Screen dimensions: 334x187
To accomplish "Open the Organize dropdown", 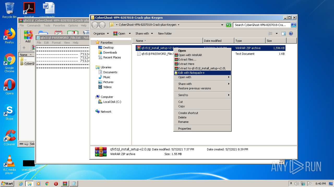I will pyautogui.click(x=101, y=34).
